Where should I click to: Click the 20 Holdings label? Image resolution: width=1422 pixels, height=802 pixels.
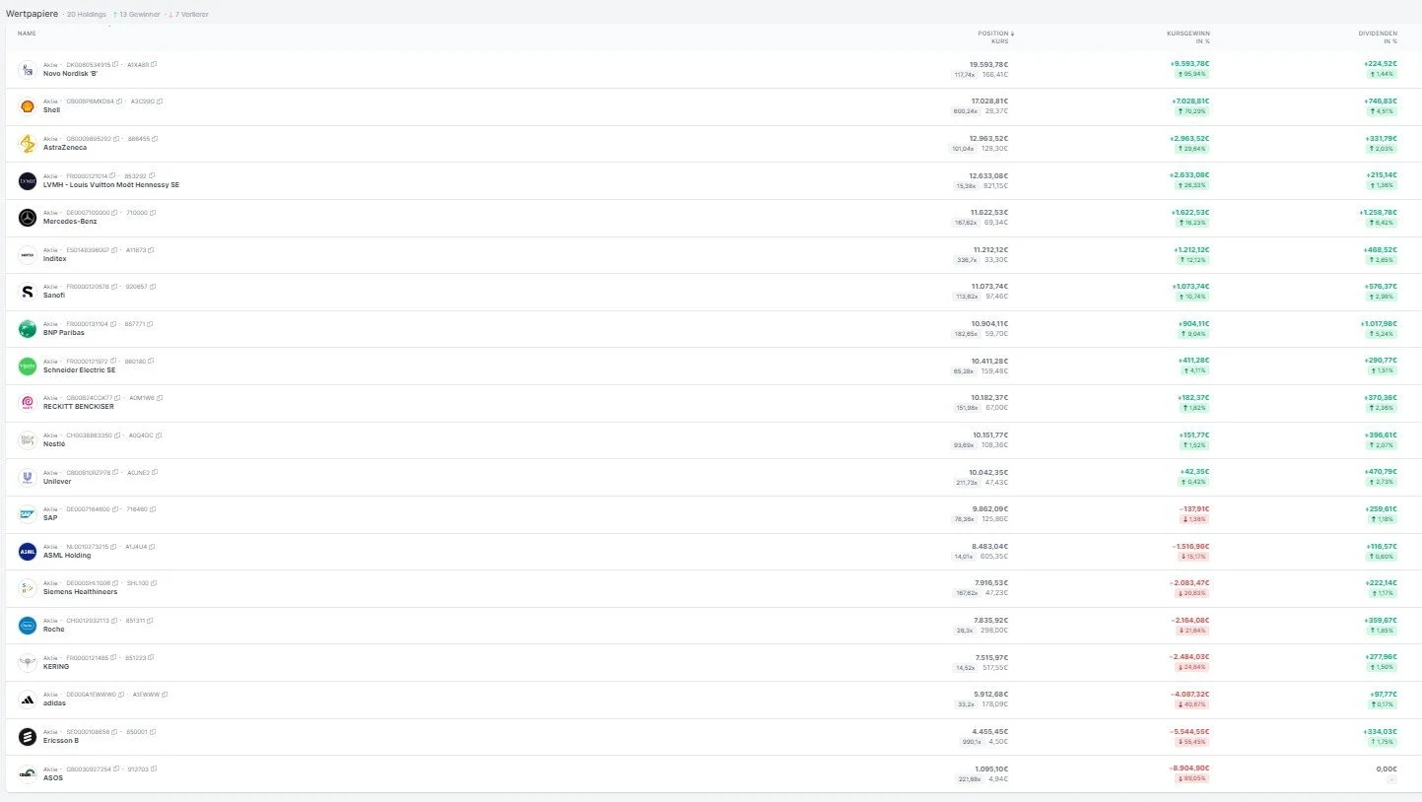tap(86, 15)
